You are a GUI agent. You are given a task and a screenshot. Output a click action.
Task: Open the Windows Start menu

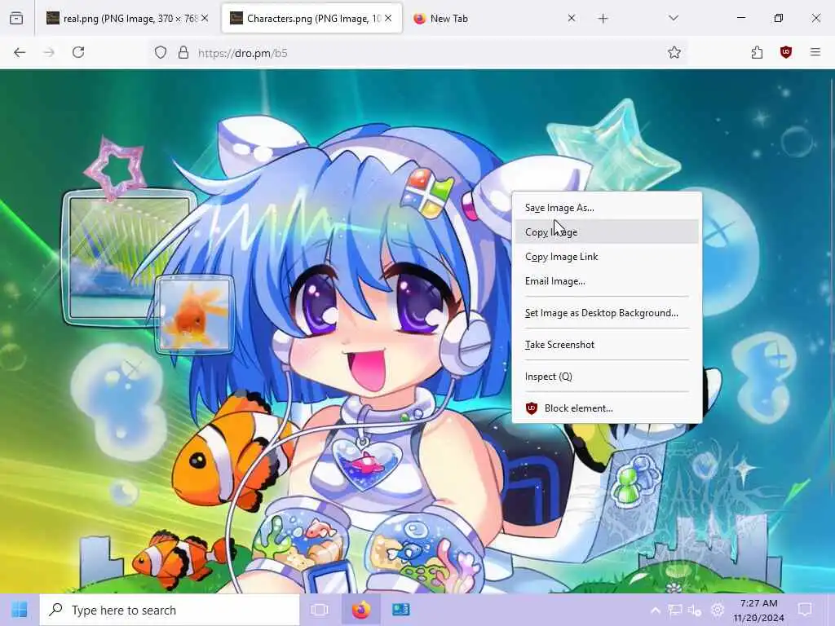pyautogui.click(x=20, y=610)
